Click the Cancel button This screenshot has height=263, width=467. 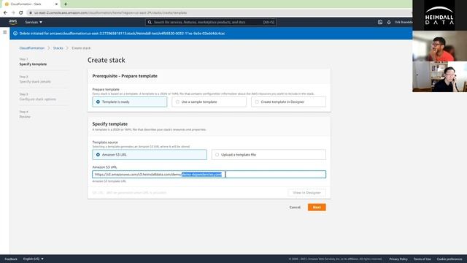[x=295, y=207]
